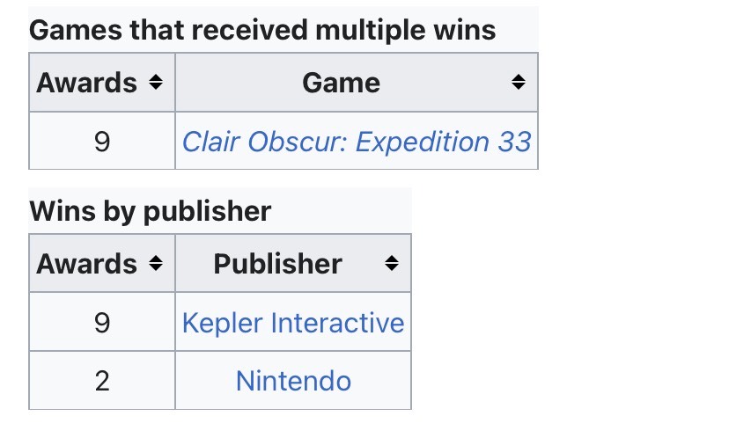Click the 'Wins by publisher' caption
The height and width of the screenshot is (438, 729).
[150, 212]
